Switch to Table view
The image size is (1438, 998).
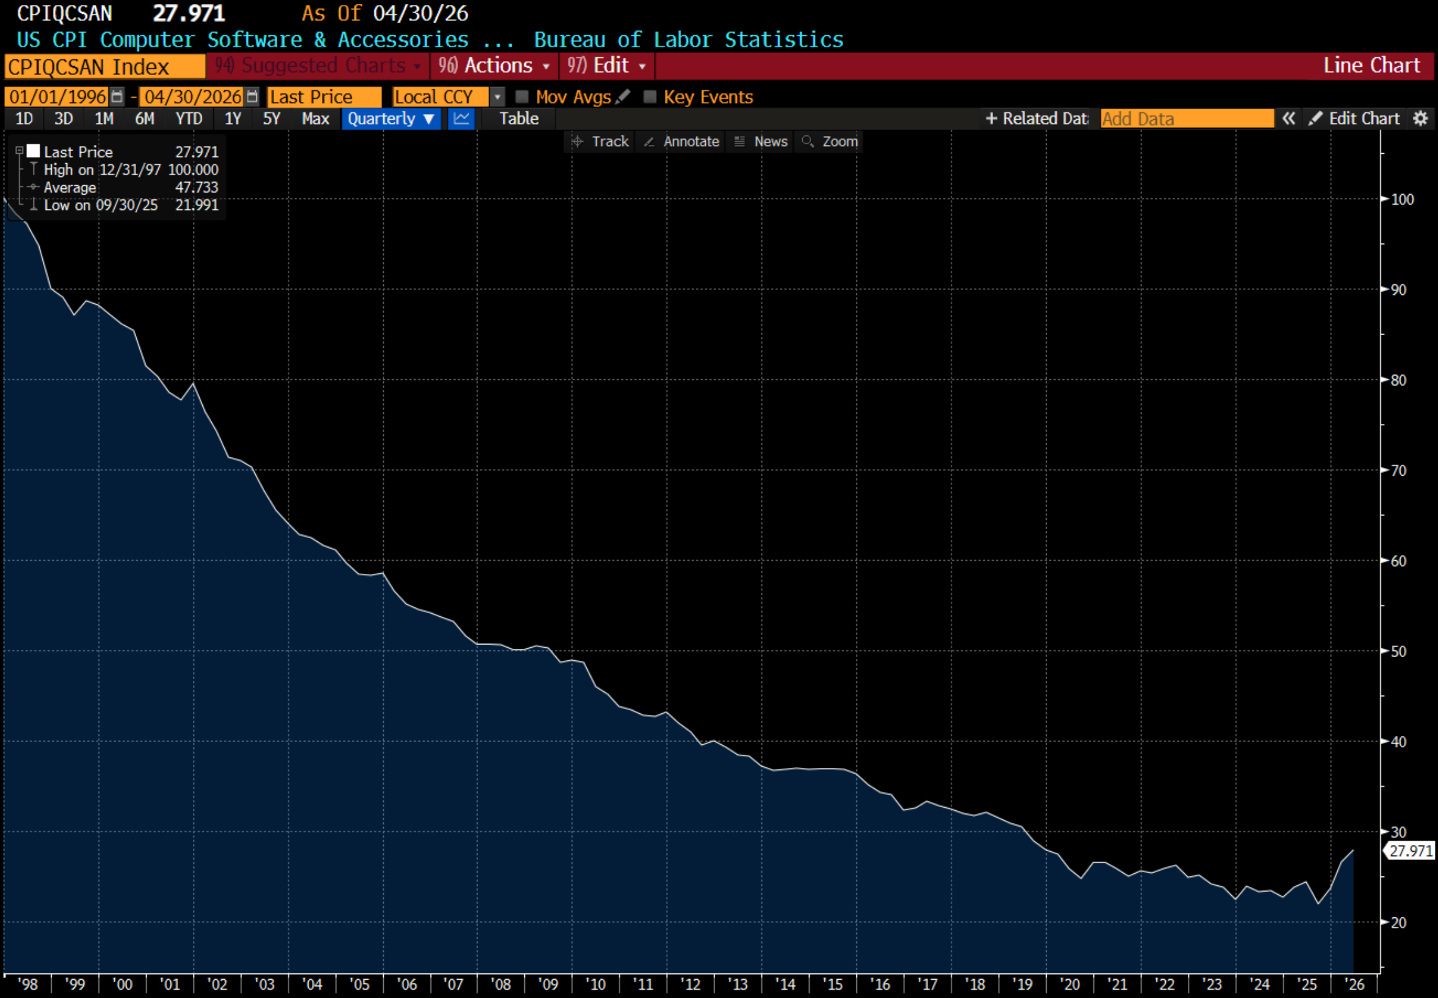(519, 118)
